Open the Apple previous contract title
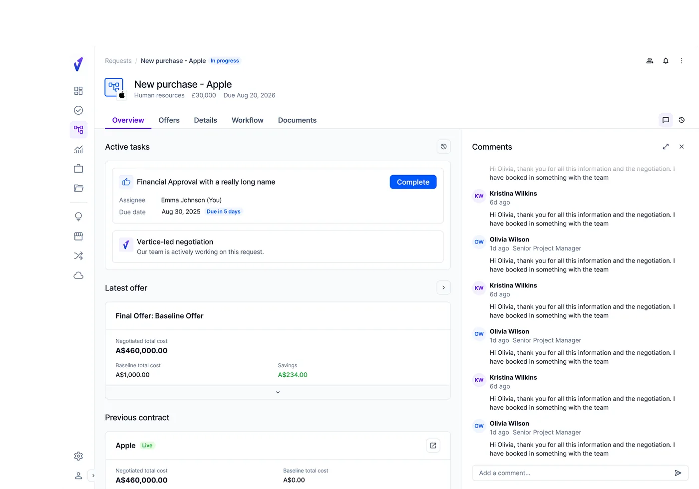The image size is (699, 489). point(126,446)
